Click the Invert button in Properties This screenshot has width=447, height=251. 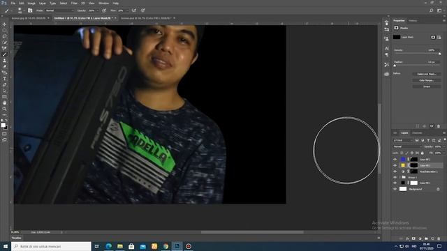point(427,86)
